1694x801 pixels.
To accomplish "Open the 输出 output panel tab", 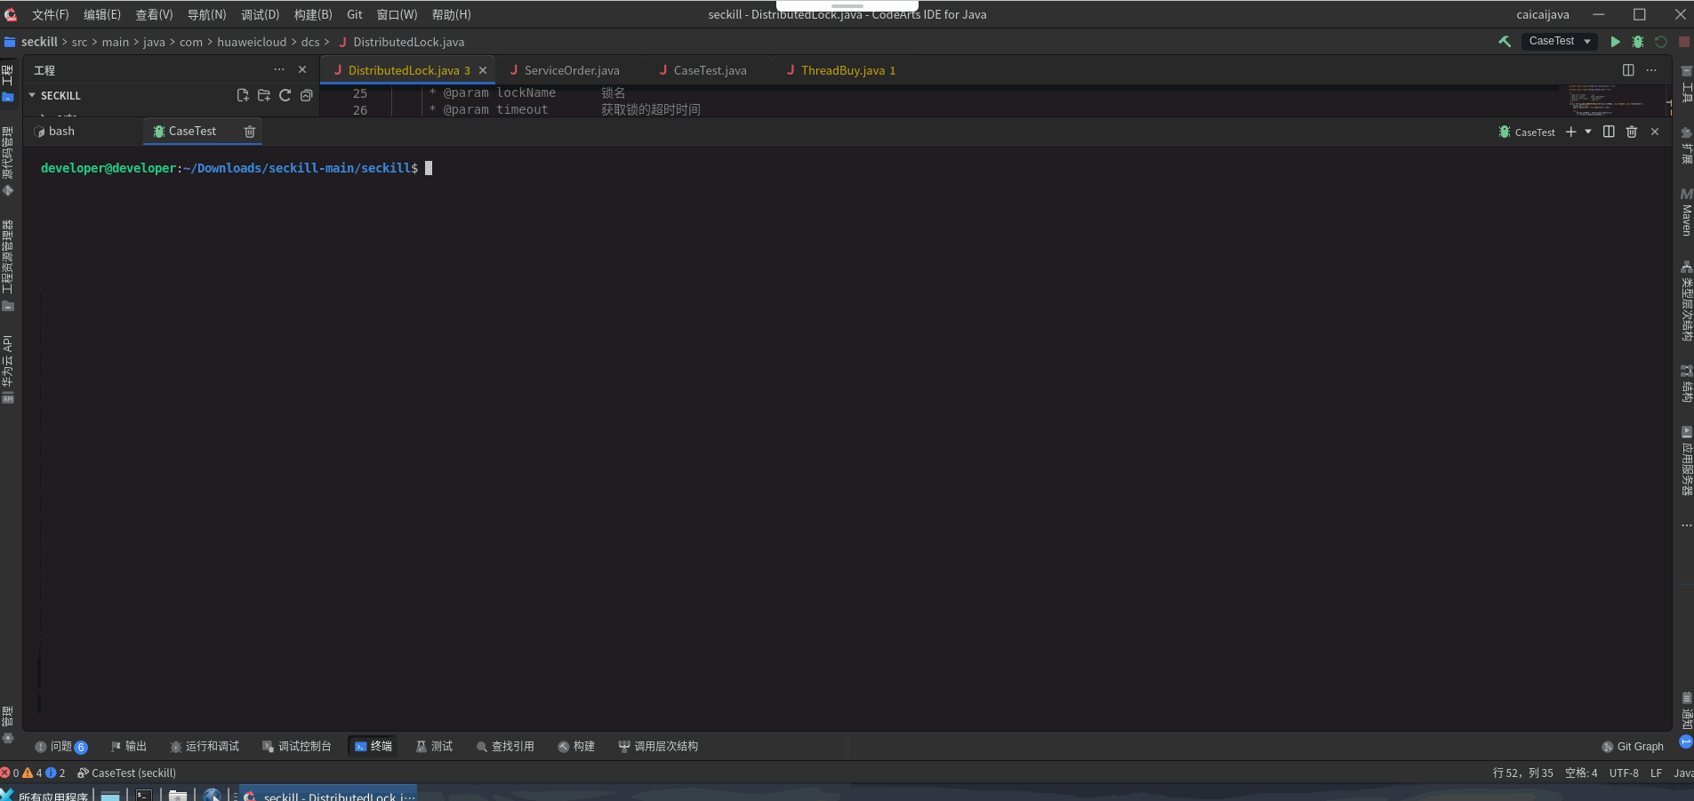I will [129, 747].
